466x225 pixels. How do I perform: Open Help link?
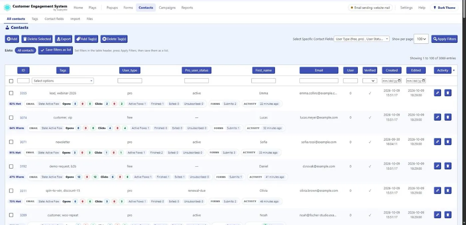click(x=422, y=8)
